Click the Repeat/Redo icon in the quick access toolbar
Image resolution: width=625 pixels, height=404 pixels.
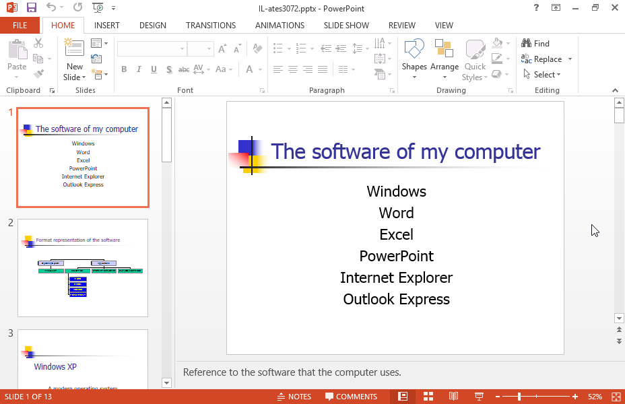point(77,7)
